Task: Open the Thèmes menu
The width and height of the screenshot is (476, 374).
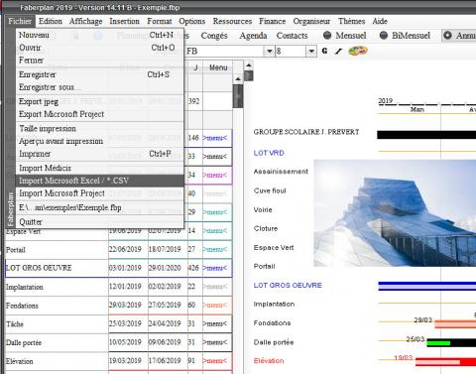Action: pos(351,21)
